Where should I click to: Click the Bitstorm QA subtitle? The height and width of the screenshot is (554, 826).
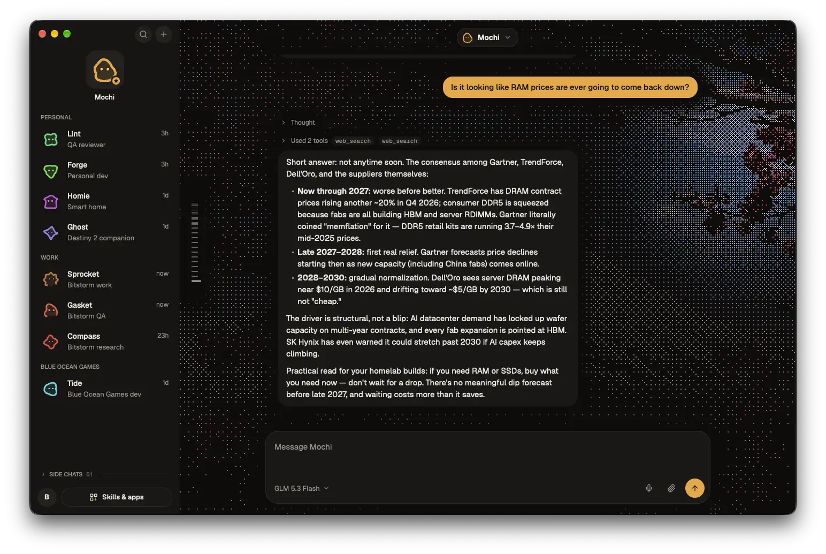pos(87,316)
